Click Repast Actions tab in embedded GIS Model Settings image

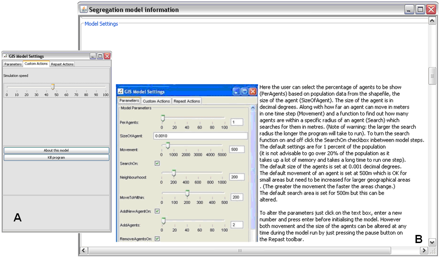pyautogui.click(x=187, y=101)
